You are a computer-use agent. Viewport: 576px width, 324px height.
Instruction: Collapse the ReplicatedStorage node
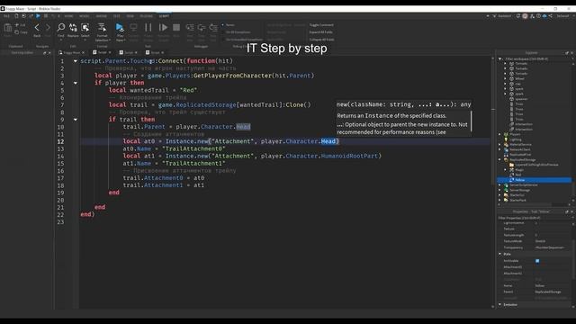[500, 160]
